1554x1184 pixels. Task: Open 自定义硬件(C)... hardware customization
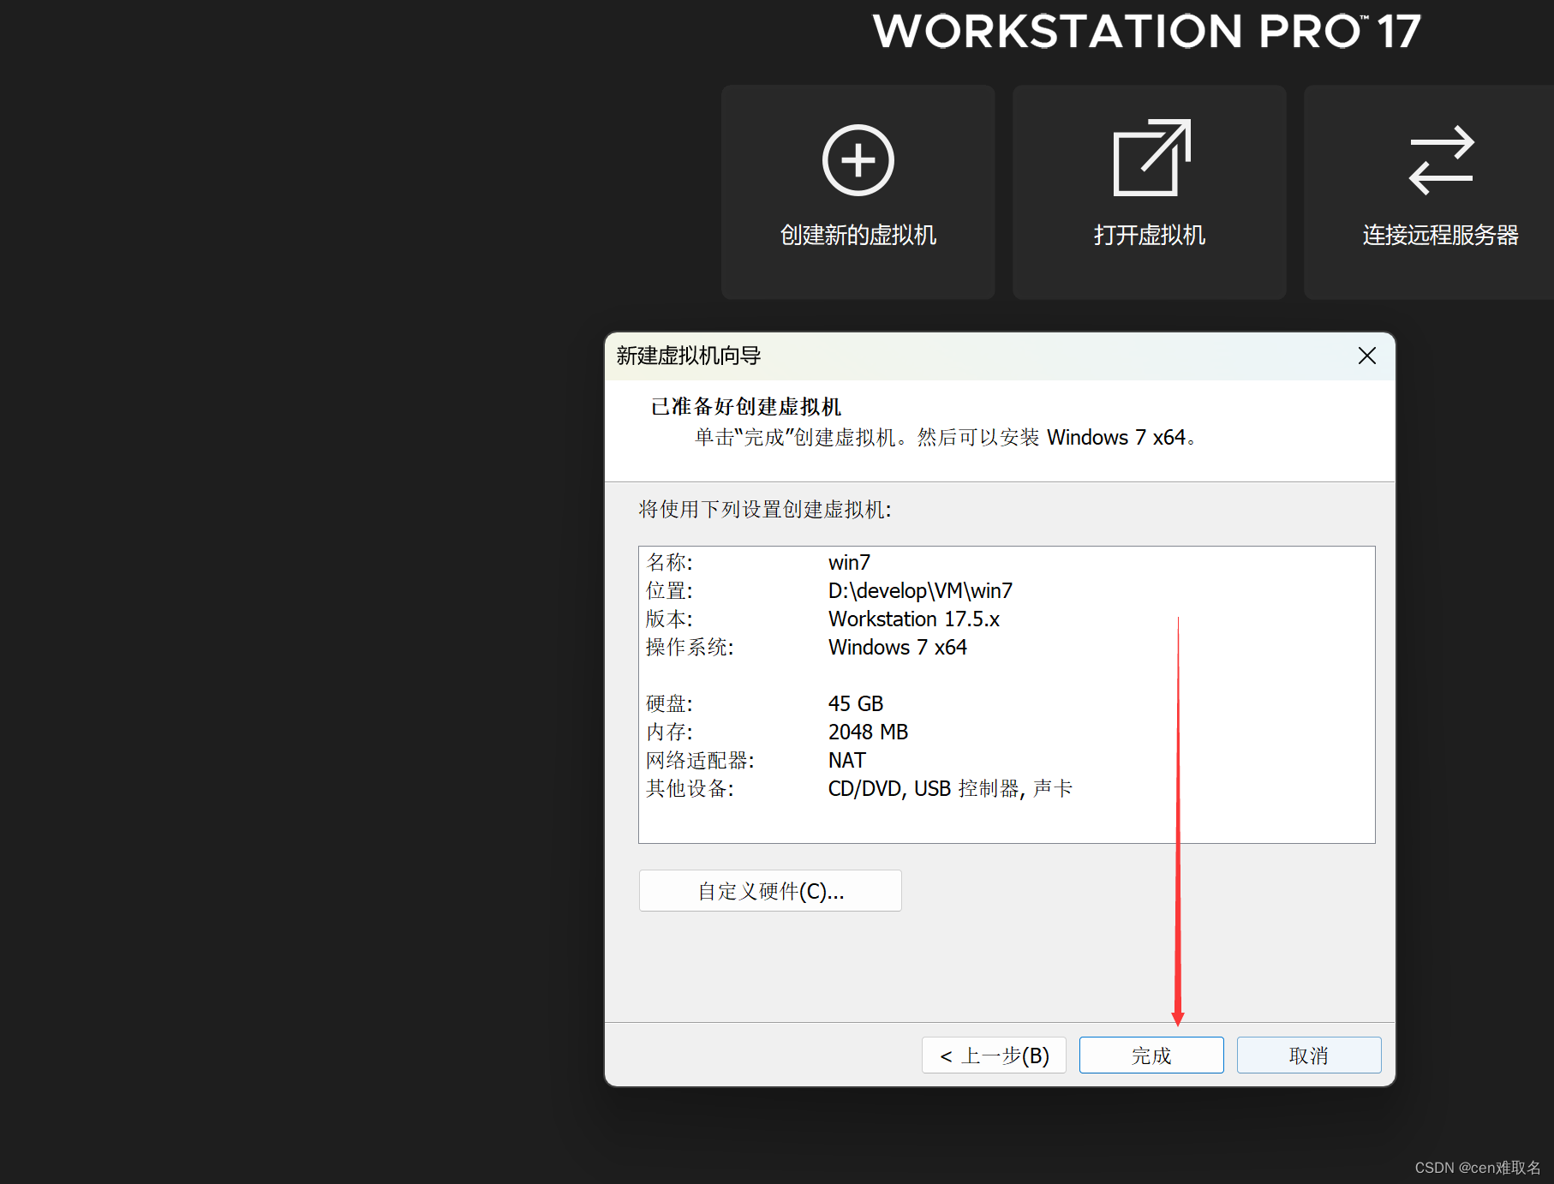coord(770,891)
